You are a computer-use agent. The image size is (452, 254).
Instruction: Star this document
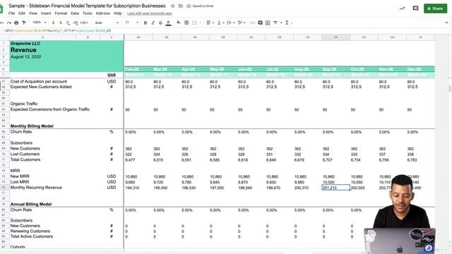(172, 6)
